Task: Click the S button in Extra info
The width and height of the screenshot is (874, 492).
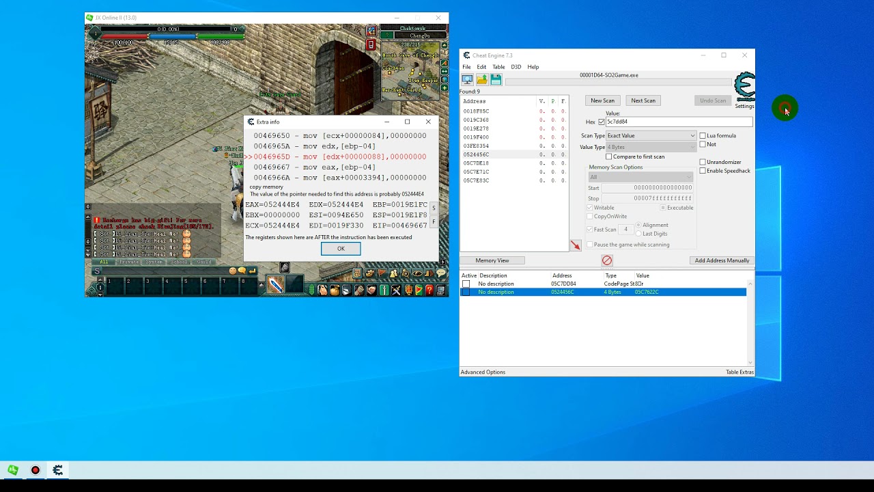Action: coord(433,208)
